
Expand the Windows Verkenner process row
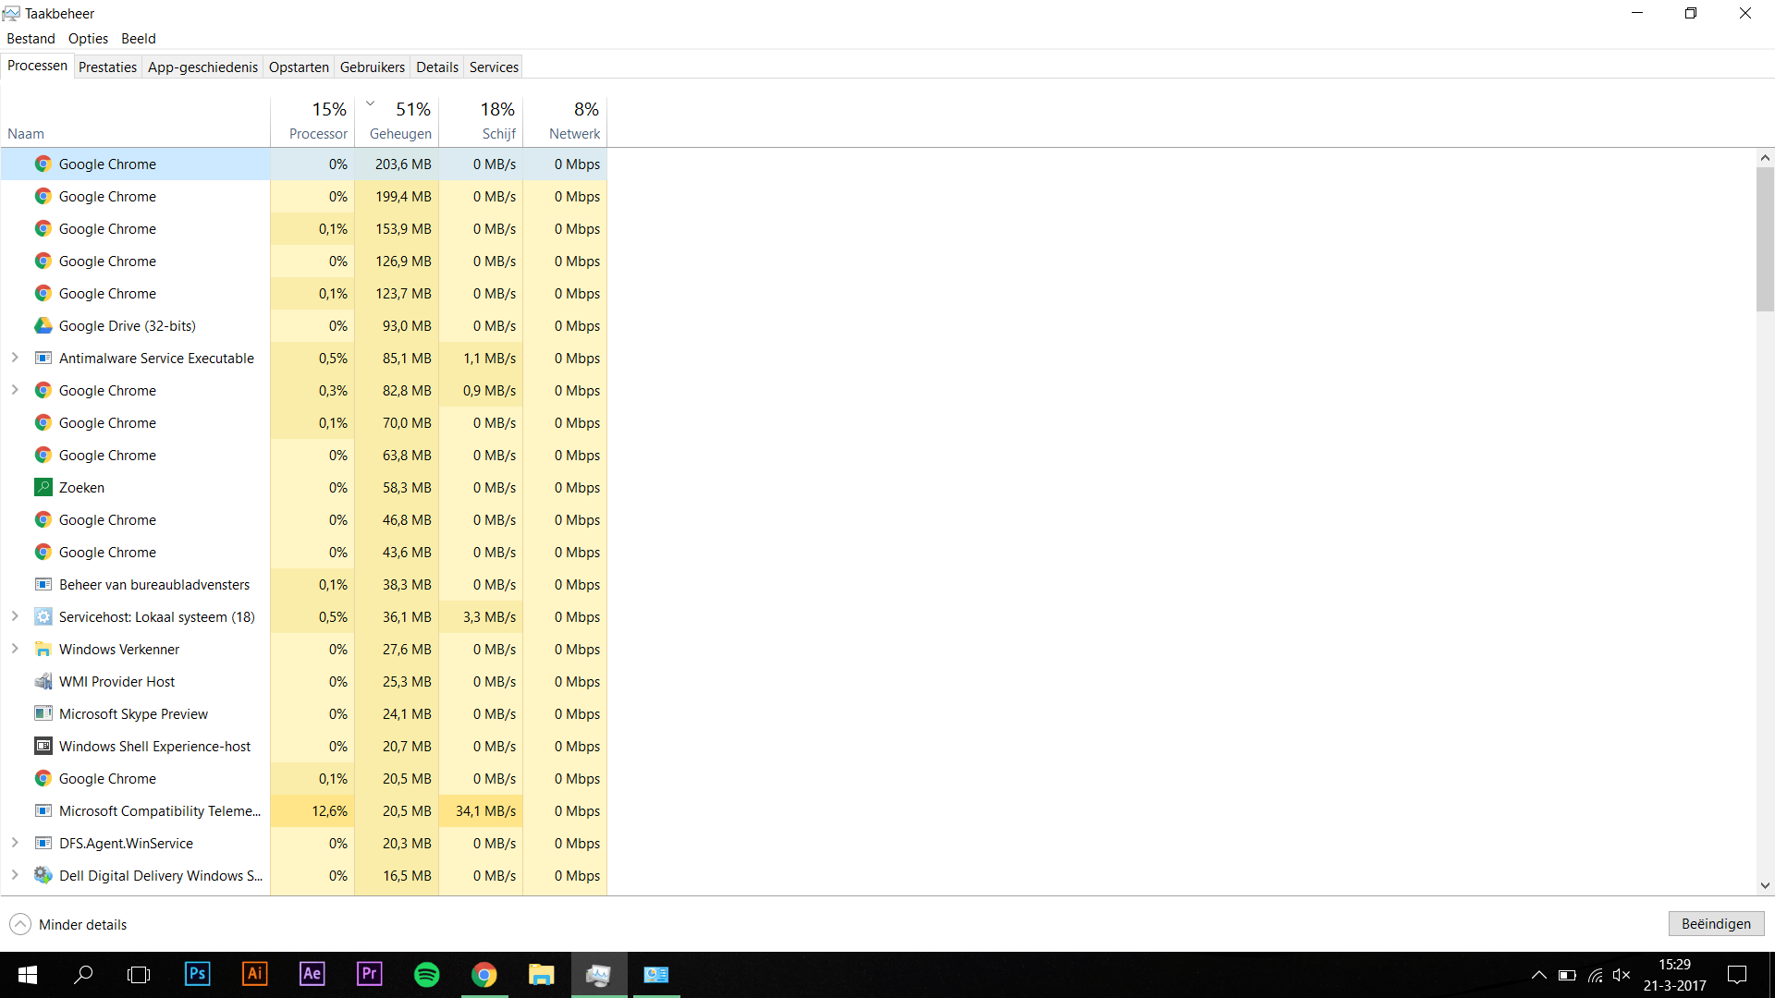click(15, 649)
